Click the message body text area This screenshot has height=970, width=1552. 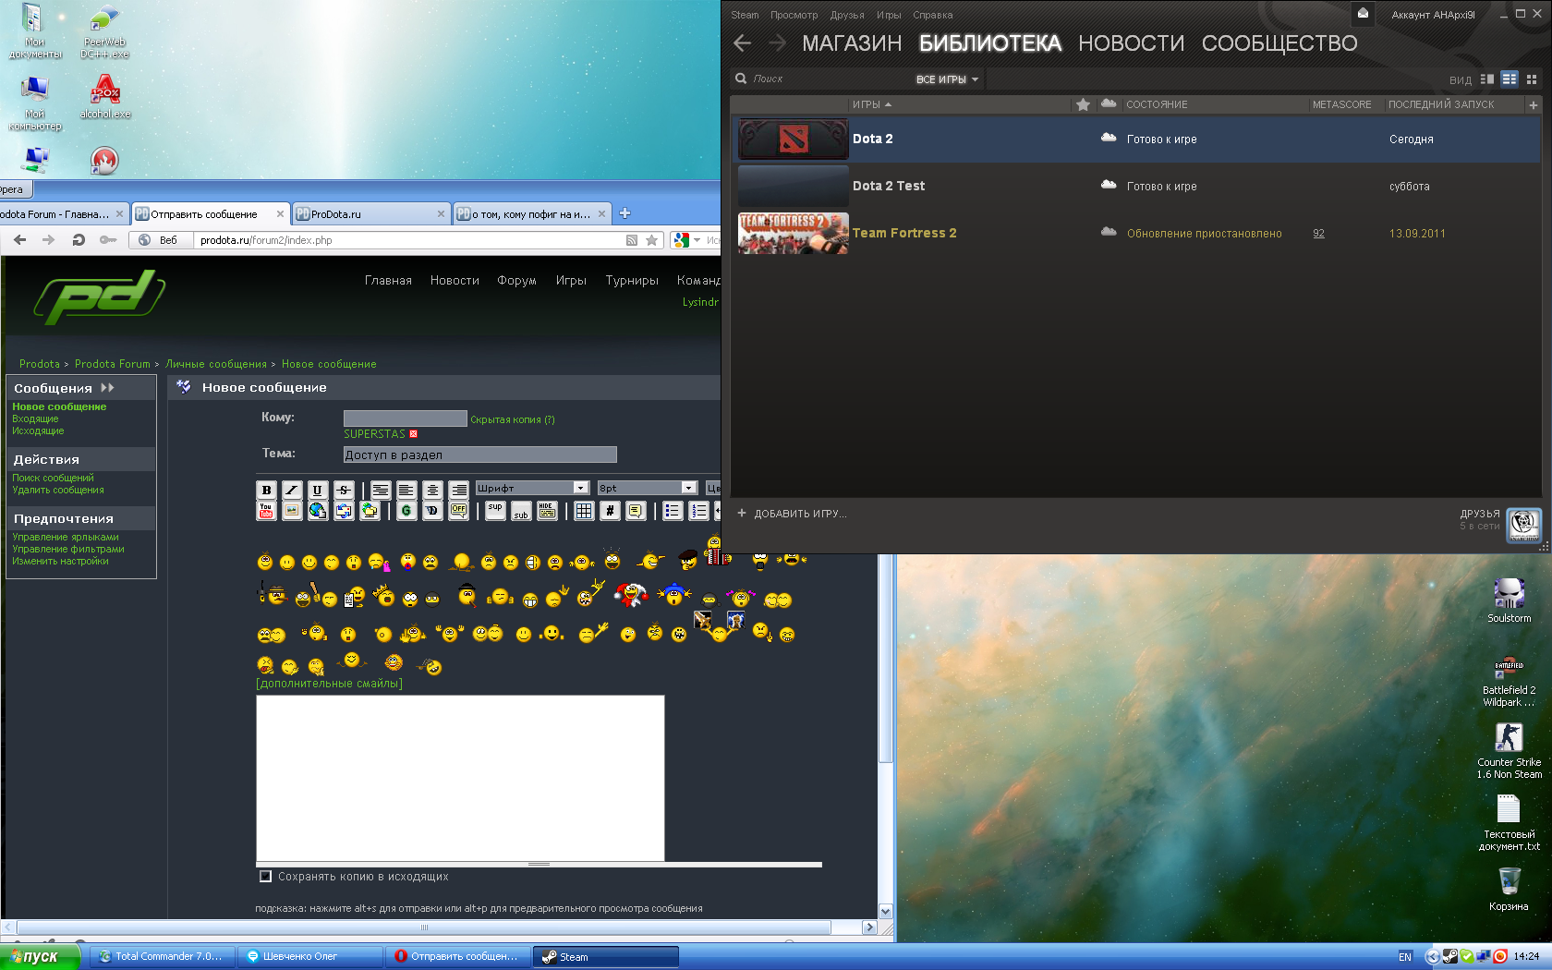460,778
